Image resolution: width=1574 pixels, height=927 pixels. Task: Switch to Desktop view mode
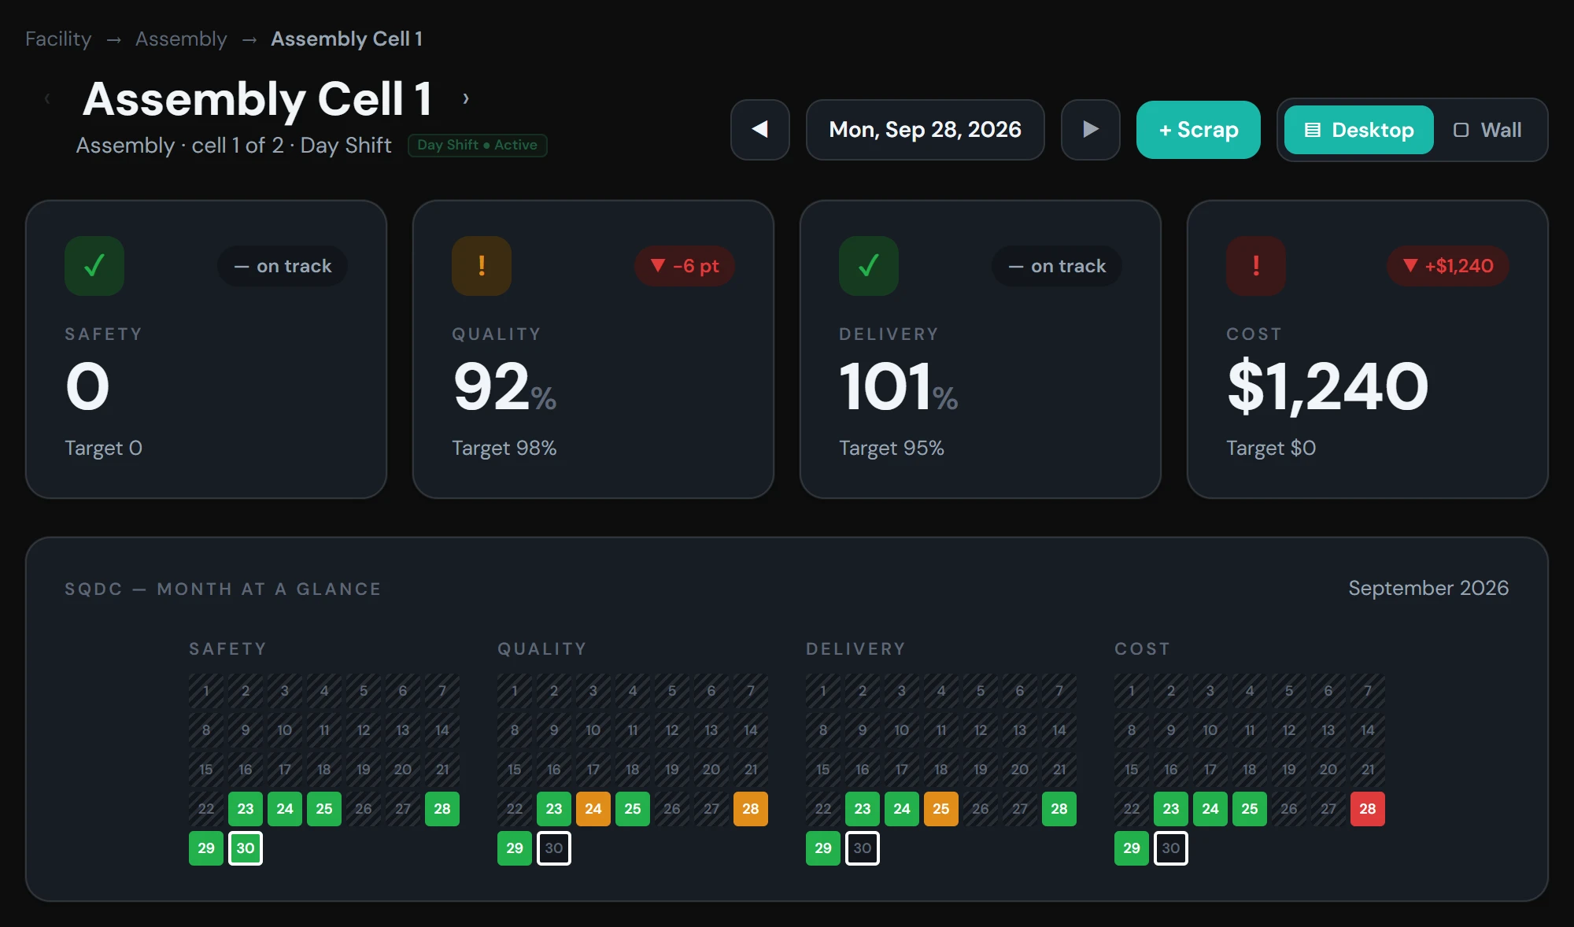pos(1359,130)
